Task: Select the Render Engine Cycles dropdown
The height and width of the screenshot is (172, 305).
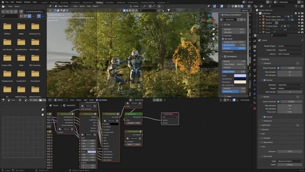Action: (290, 46)
